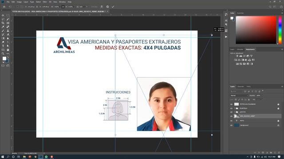
Task: Toggle visibility of the selected IMG layer
Action: pos(231,116)
